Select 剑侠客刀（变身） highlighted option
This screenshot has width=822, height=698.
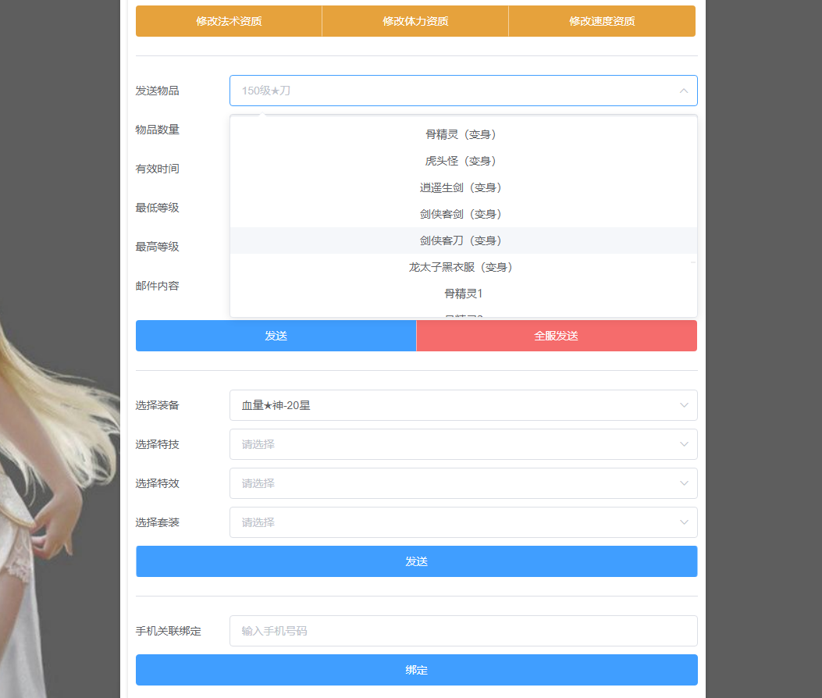462,240
